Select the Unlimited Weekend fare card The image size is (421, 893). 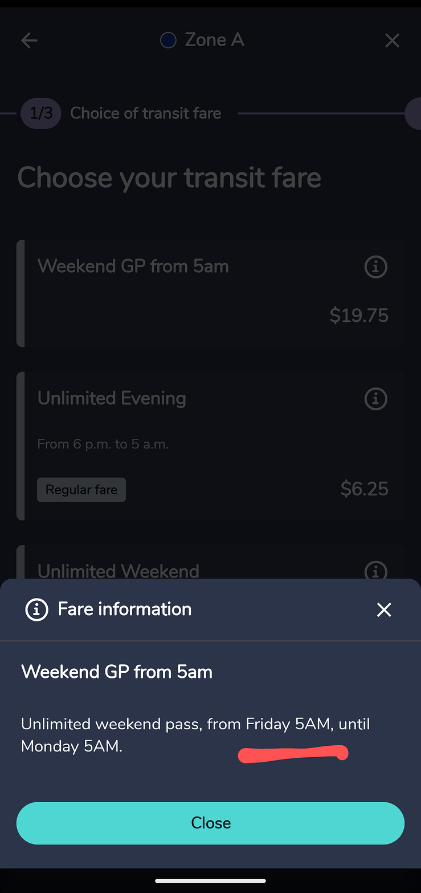pyautogui.click(x=210, y=563)
